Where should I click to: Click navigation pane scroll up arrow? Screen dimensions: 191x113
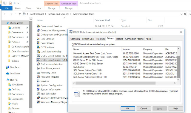31,19
